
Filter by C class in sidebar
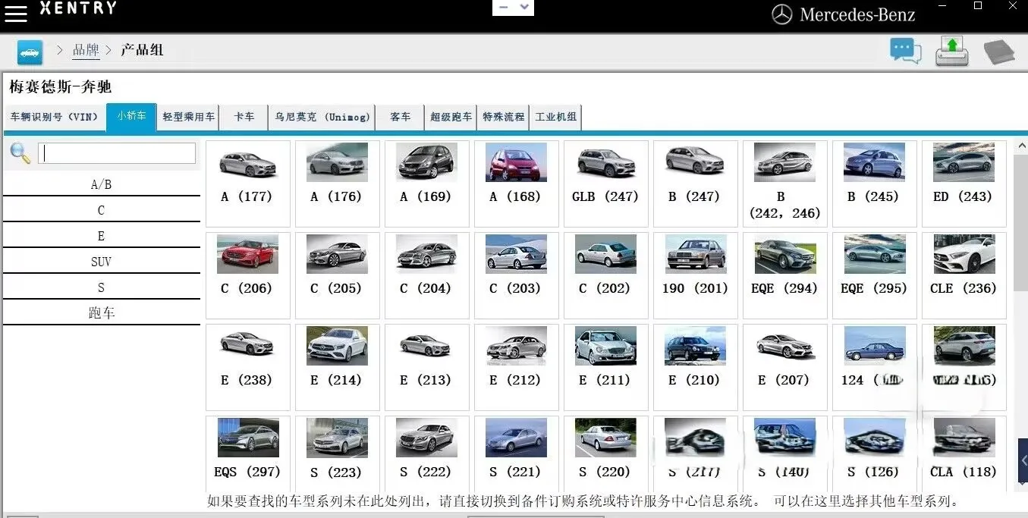coord(101,210)
